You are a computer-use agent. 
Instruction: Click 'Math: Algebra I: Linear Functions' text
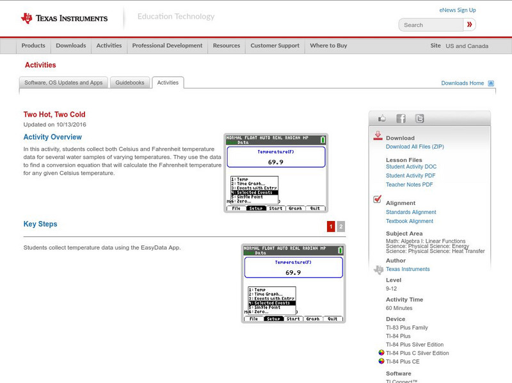426,241
